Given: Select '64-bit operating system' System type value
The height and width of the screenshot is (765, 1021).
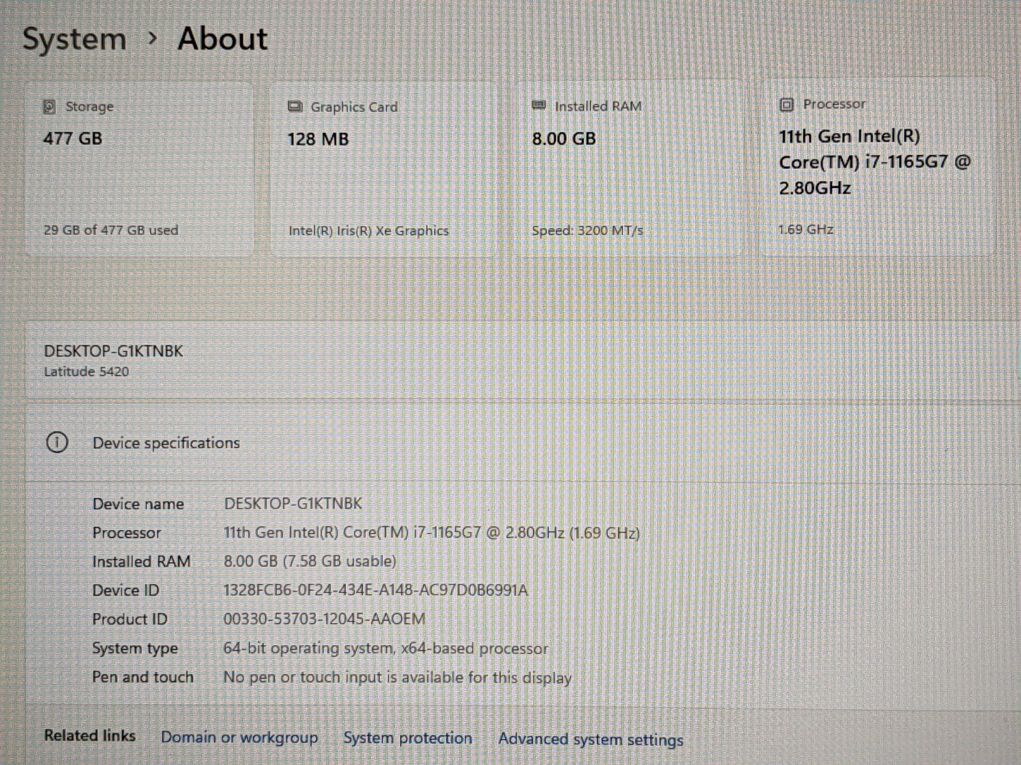Looking at the screenshot, I should [385, 648].
